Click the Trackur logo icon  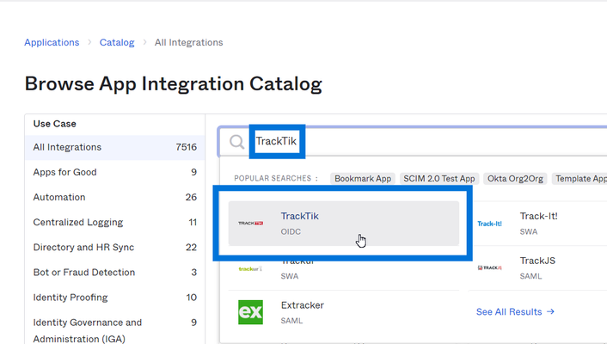[x=250, y=268]
